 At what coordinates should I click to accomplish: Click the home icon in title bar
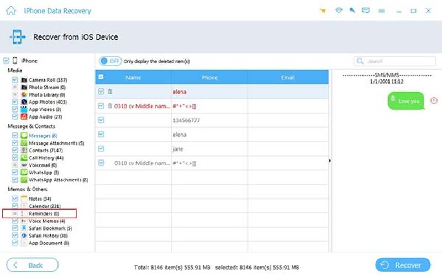pyautogui.click(x=10, y=10)
